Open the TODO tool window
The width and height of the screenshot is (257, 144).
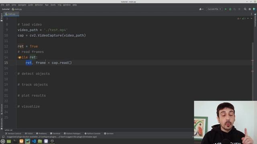click(29, 133)
